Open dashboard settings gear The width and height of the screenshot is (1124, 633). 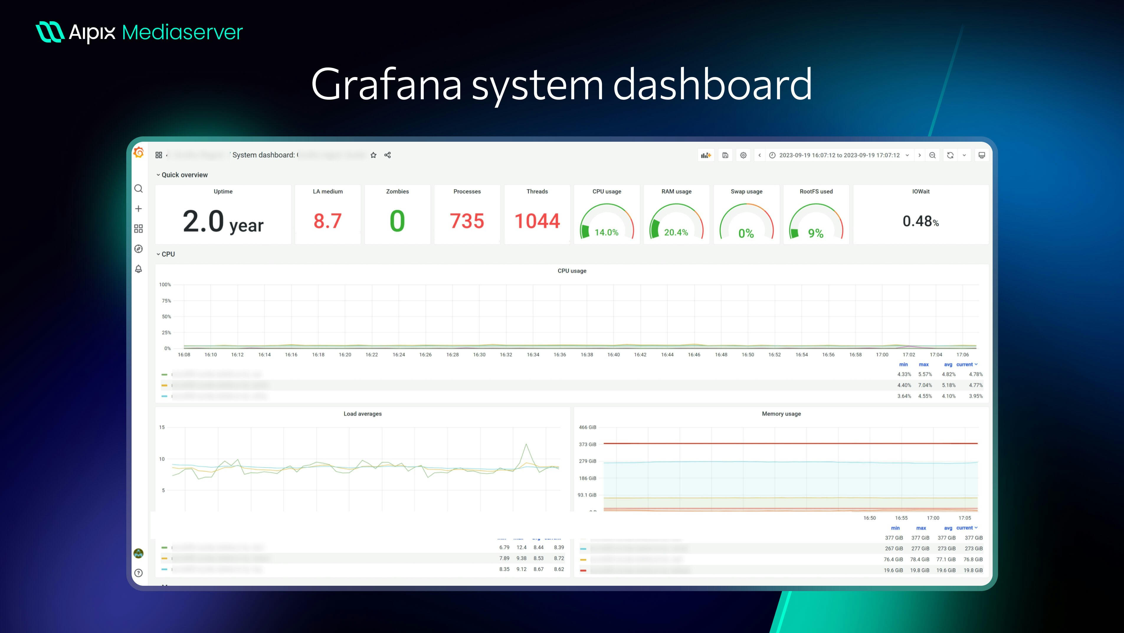coord(743,155)
